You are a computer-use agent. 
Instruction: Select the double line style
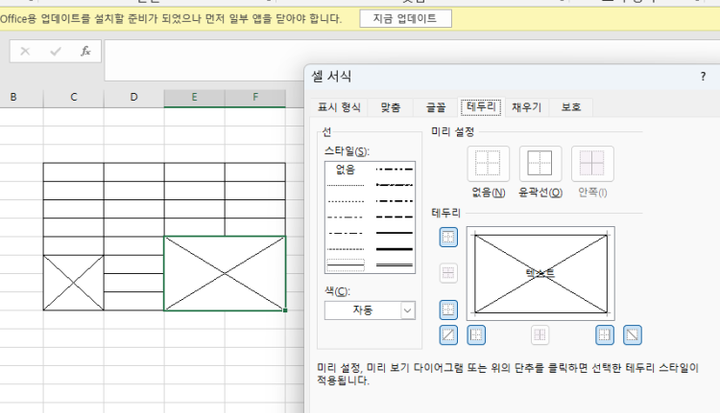click(395, 264)
